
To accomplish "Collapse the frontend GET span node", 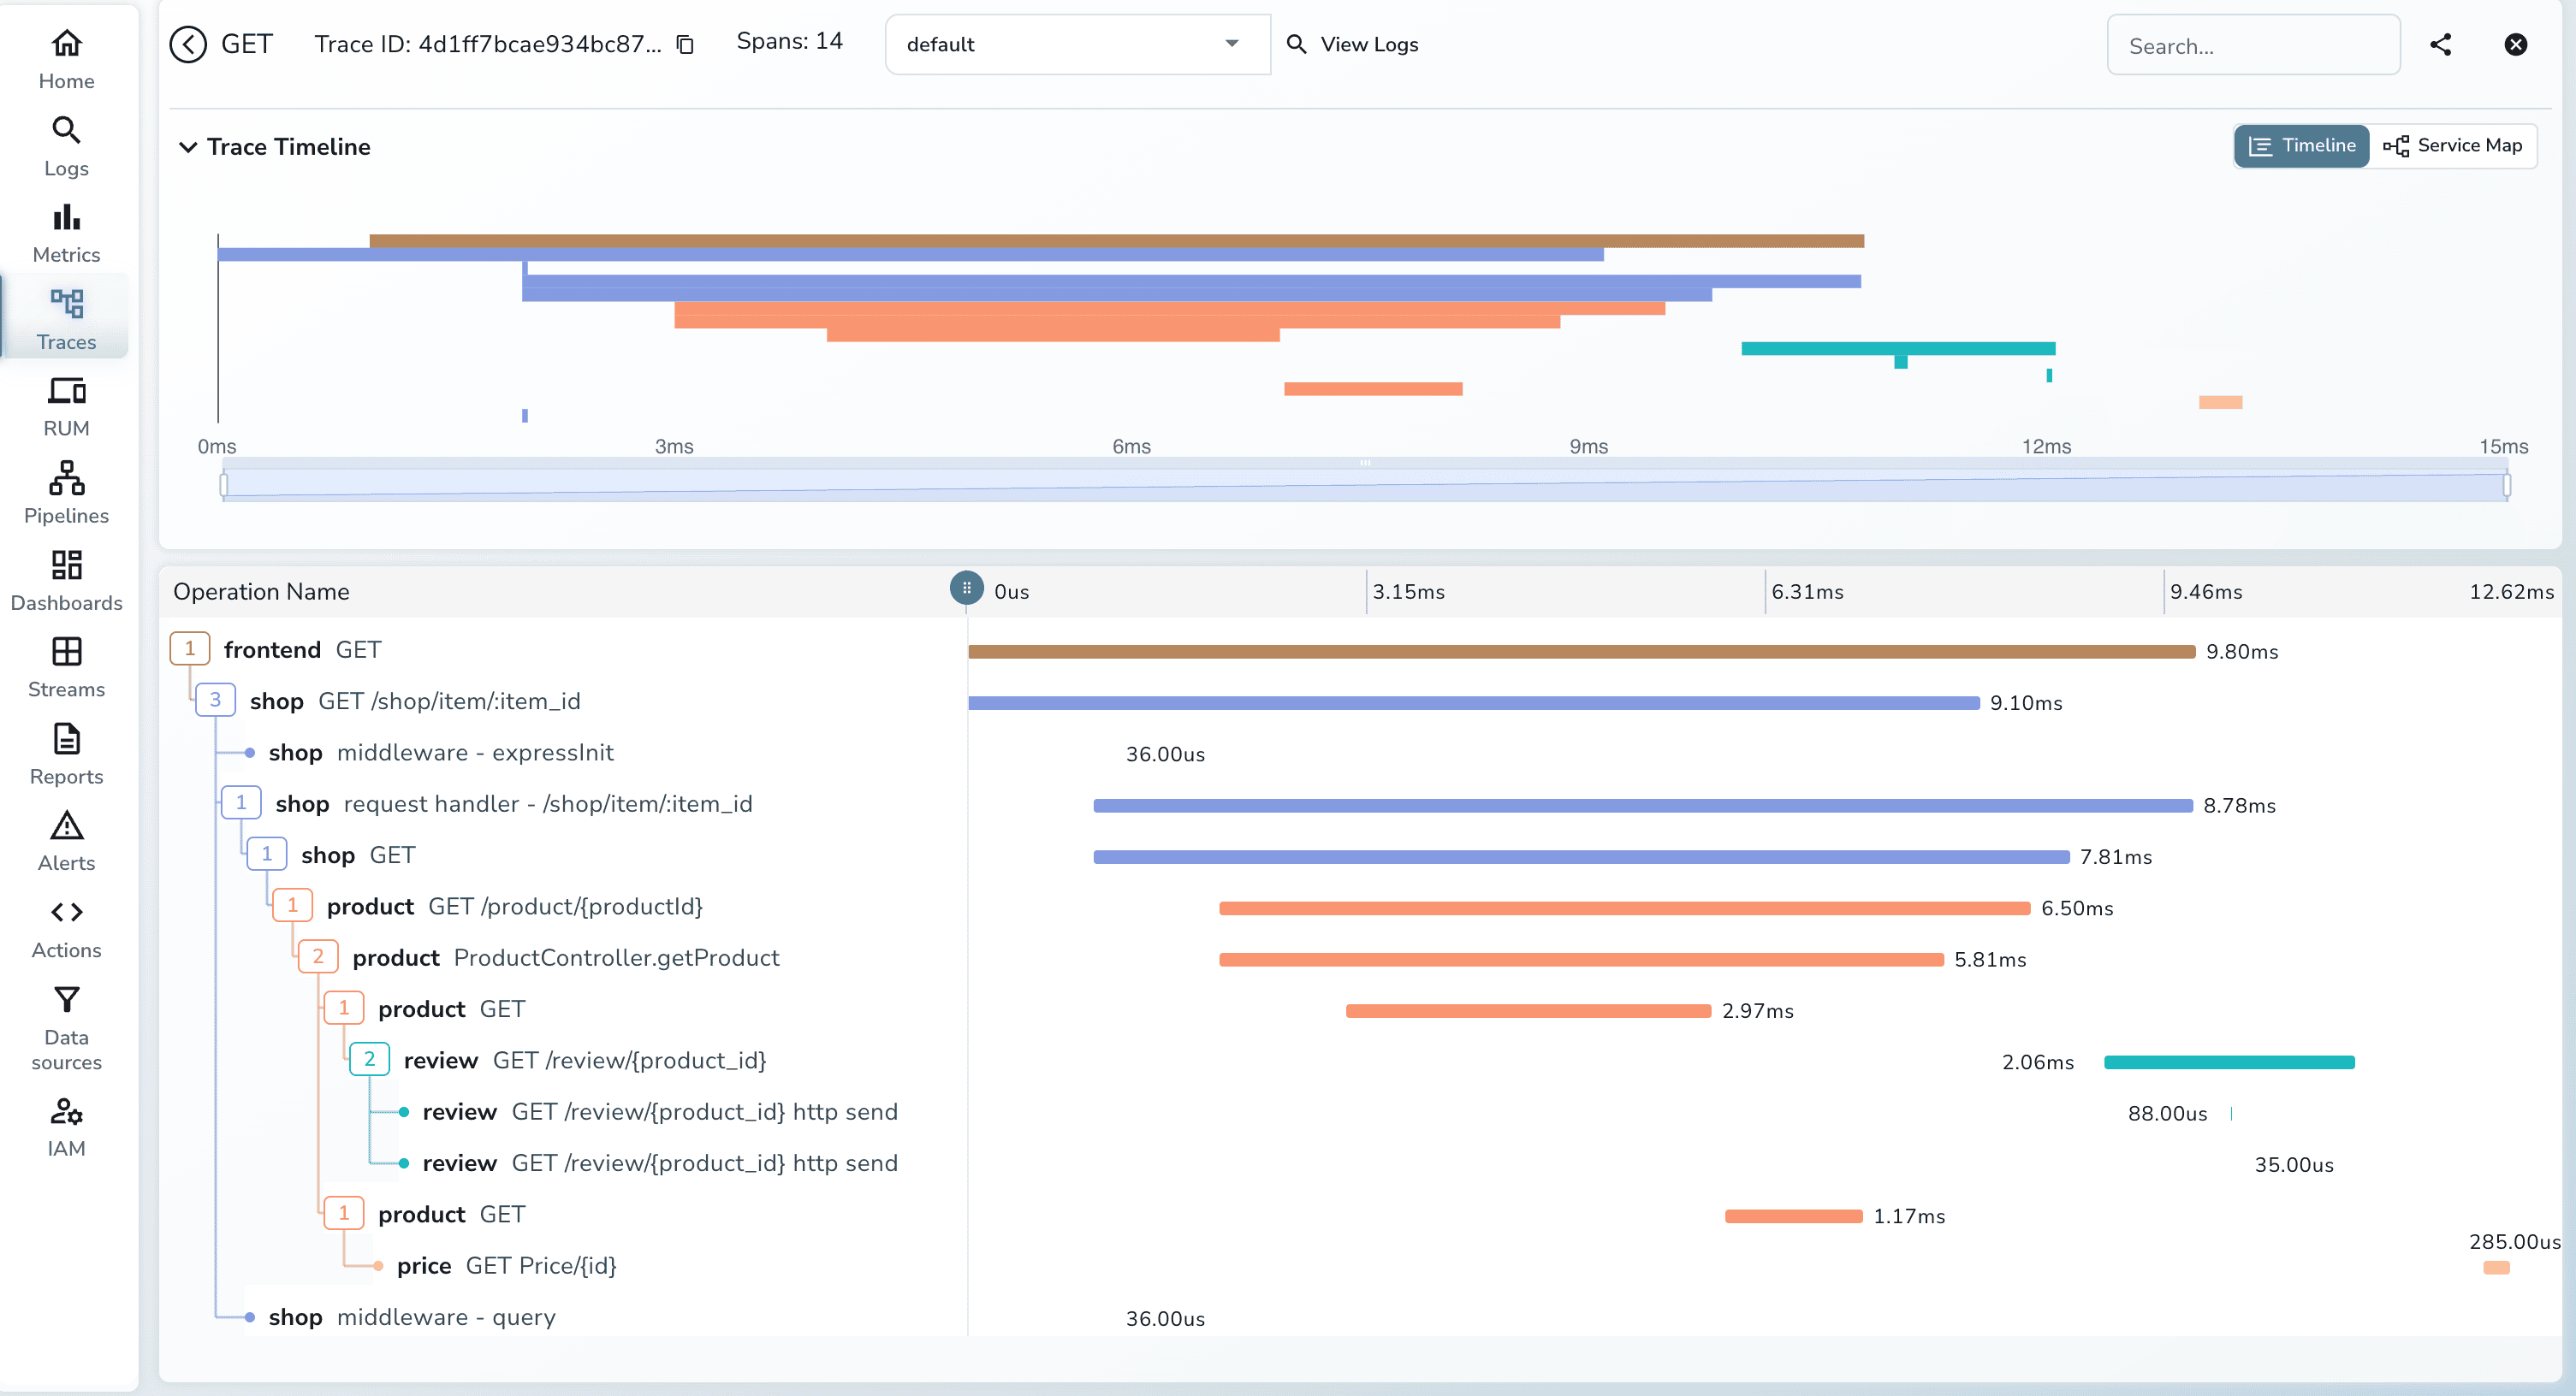I will (x=190, y=648).
